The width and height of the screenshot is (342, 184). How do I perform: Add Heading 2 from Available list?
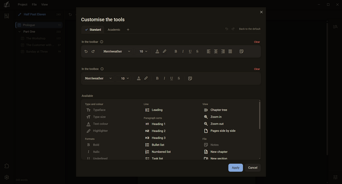click(155, 131)
